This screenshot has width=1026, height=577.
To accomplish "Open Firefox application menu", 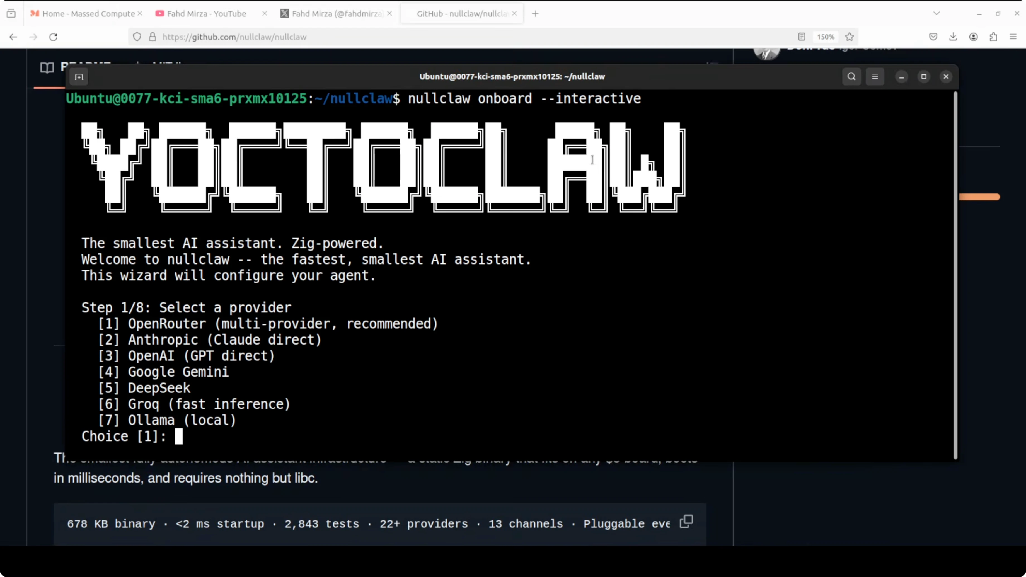I will 1013,37.
